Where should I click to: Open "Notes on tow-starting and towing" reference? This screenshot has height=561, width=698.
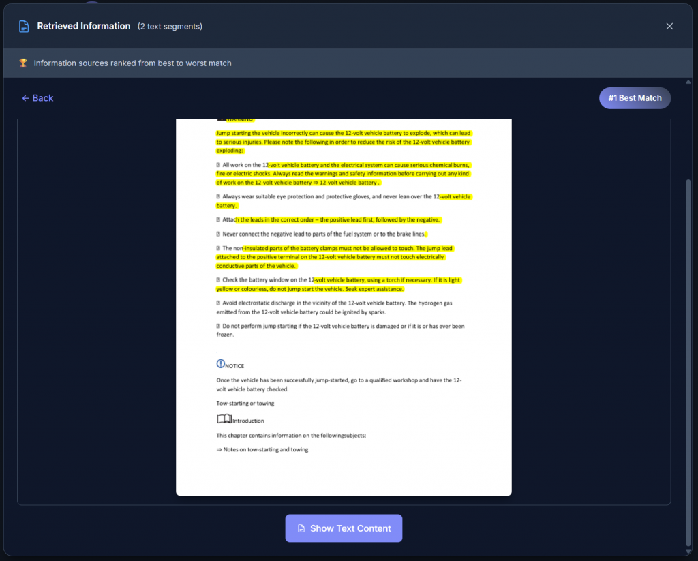pyautogui.click(x=262, y=449)
